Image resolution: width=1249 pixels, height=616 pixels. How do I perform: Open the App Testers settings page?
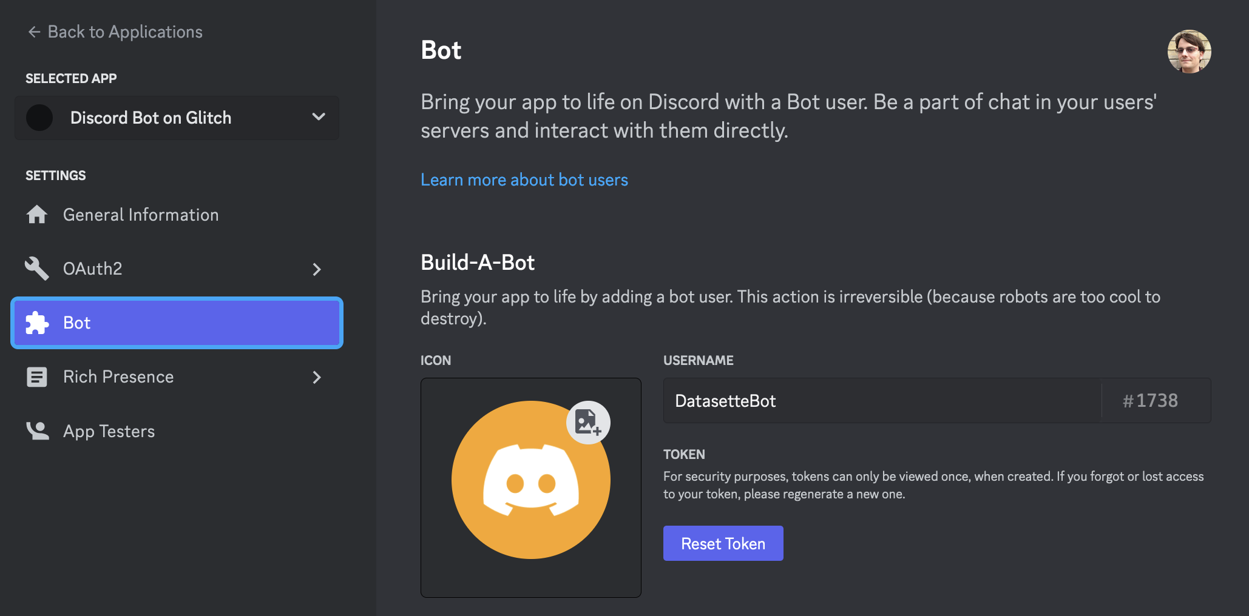[x=109, y=432]
